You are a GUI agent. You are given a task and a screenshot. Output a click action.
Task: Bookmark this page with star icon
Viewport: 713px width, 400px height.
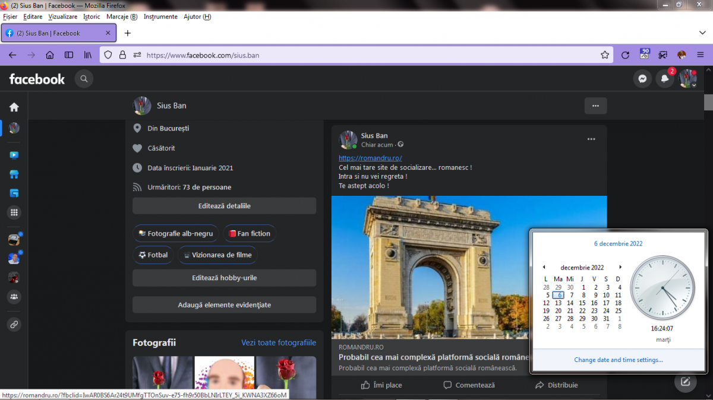[x=605, y=55]
